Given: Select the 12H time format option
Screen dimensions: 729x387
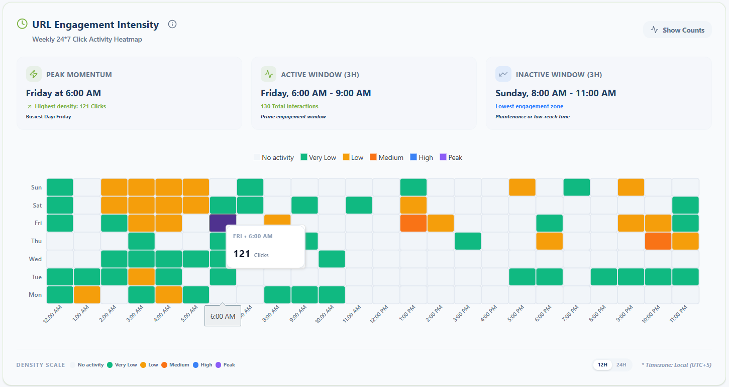Looking at the screenshot, I should pyautogui.click(x=602, y=364).
